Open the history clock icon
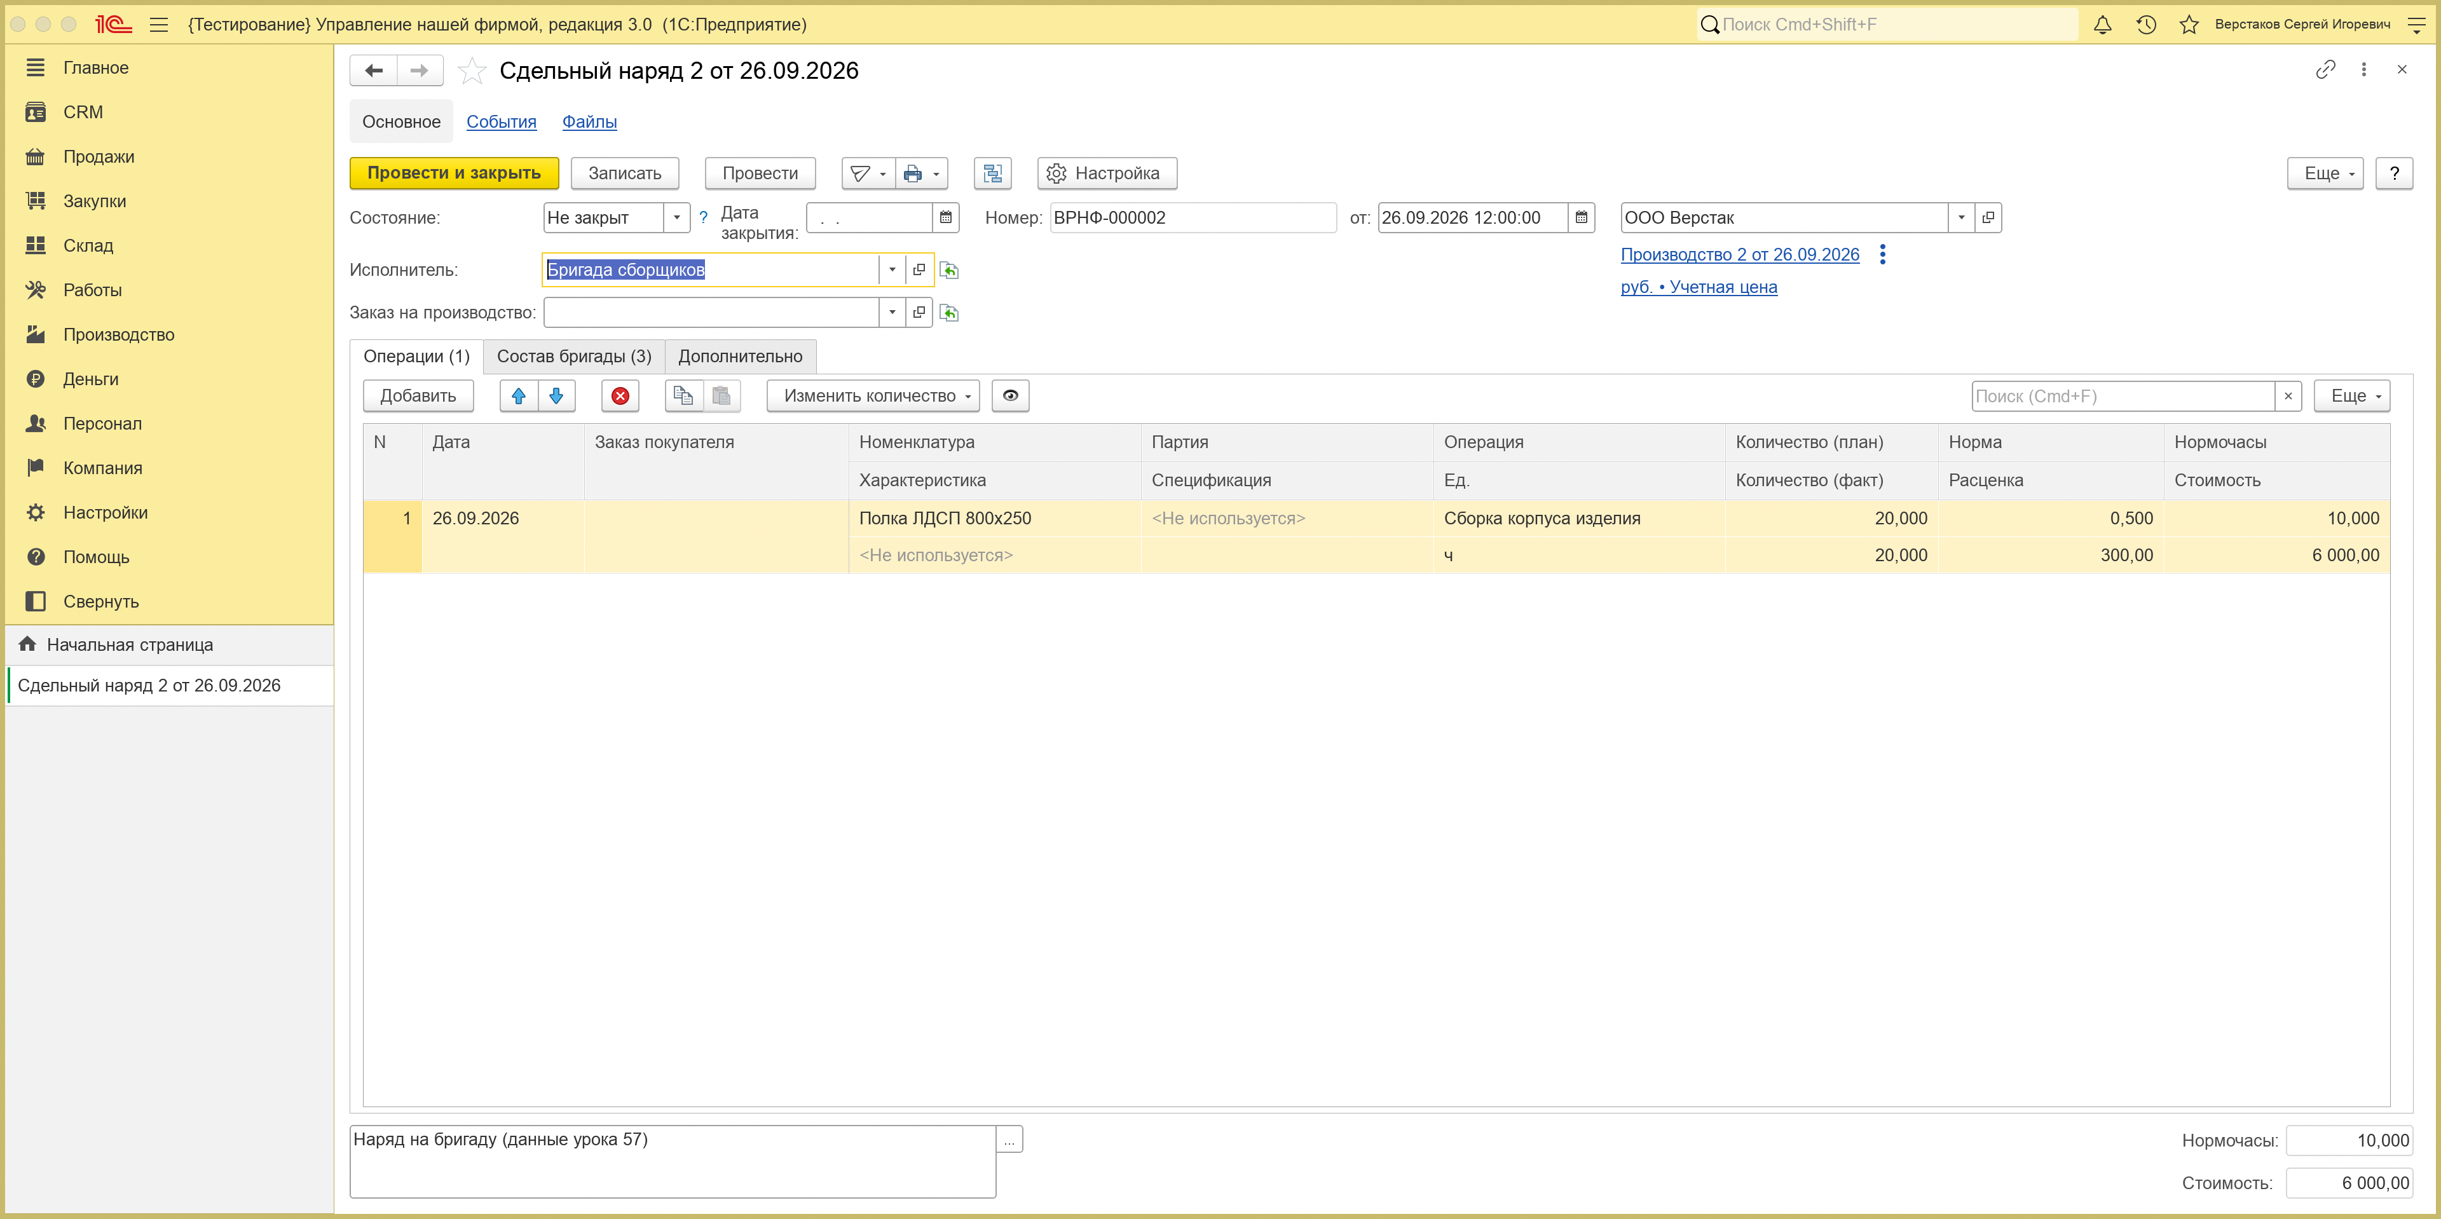Viewport: 2441px width, 1219px height. [2146, 25]
